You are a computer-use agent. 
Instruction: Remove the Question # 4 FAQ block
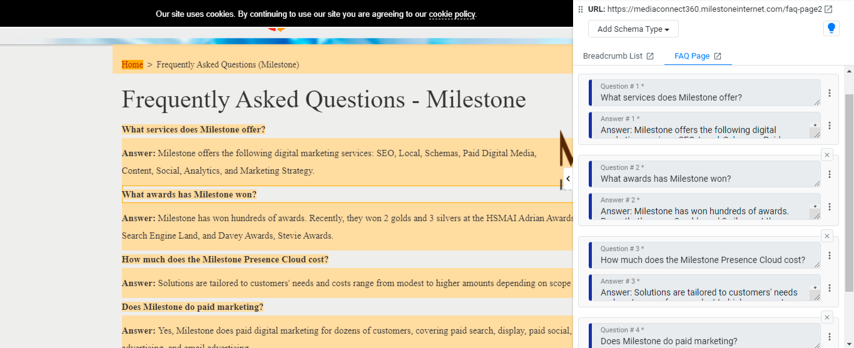(827, 317)
